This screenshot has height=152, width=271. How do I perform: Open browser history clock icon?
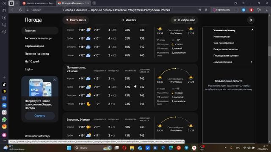(4, 3)
